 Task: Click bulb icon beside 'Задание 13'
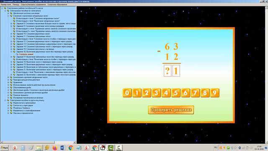tap(14, 44)
